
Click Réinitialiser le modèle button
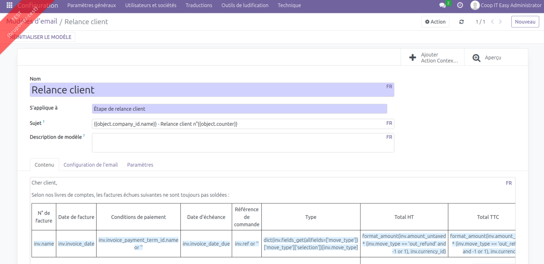click(x=41, y=37)
